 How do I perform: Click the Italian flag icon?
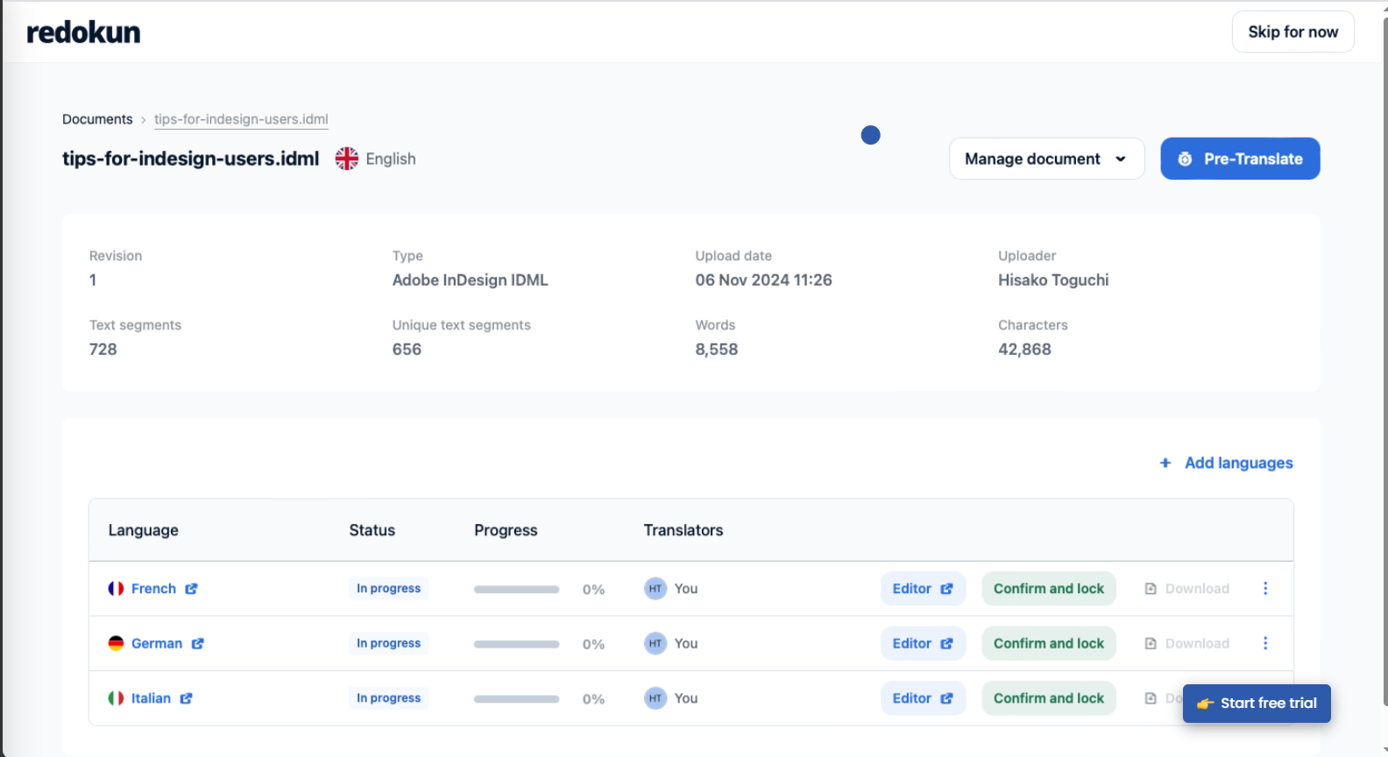pos(116,698)
